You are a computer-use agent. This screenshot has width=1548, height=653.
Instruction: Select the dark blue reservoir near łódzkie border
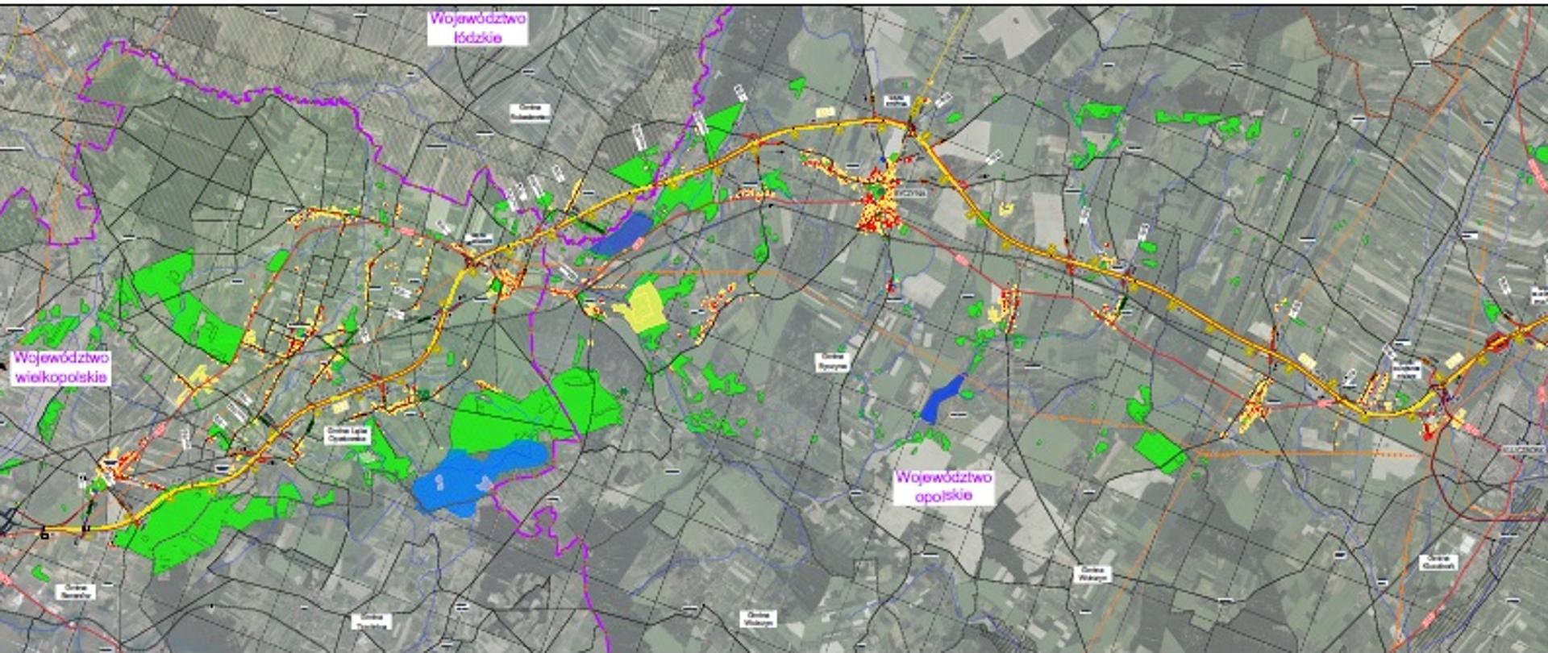(619, 234)
